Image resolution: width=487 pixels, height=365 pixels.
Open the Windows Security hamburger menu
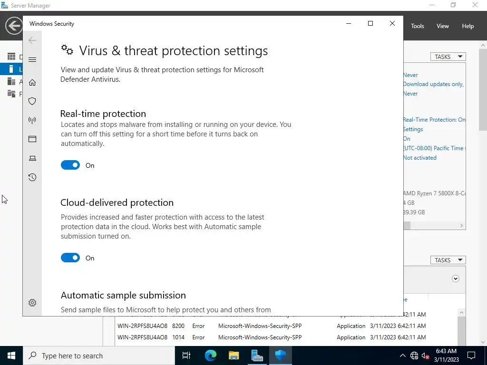(x=32, y=59)
